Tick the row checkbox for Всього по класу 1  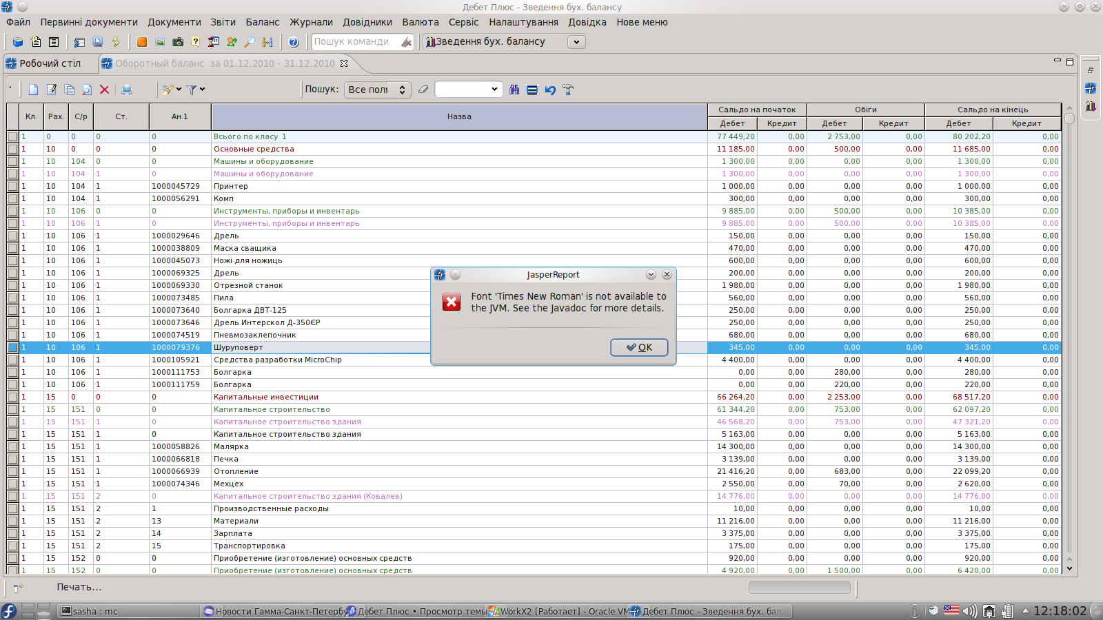(x=12, y=136)
